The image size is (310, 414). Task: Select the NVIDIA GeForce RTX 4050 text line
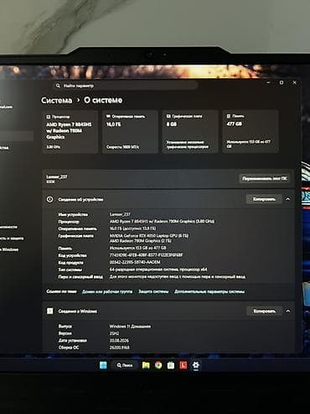[149, 236]
